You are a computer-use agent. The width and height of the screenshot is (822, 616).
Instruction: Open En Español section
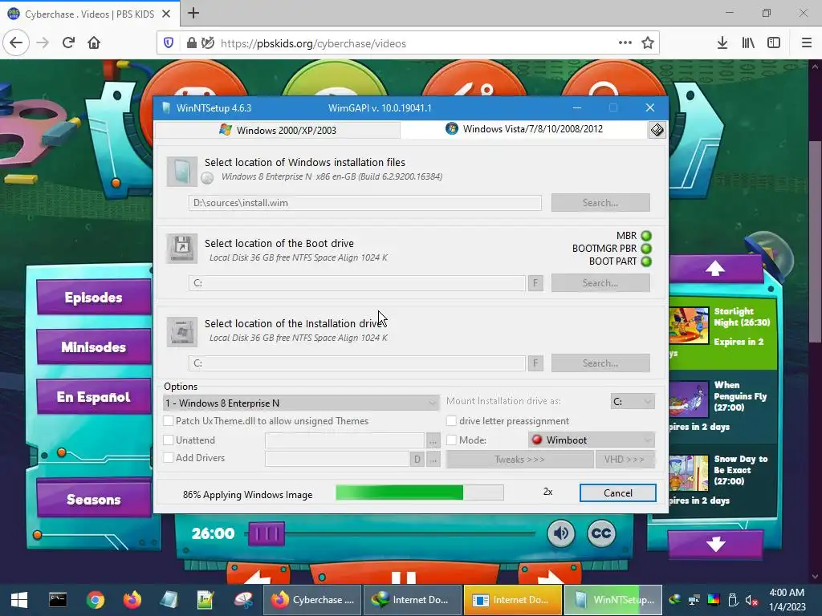94,396
